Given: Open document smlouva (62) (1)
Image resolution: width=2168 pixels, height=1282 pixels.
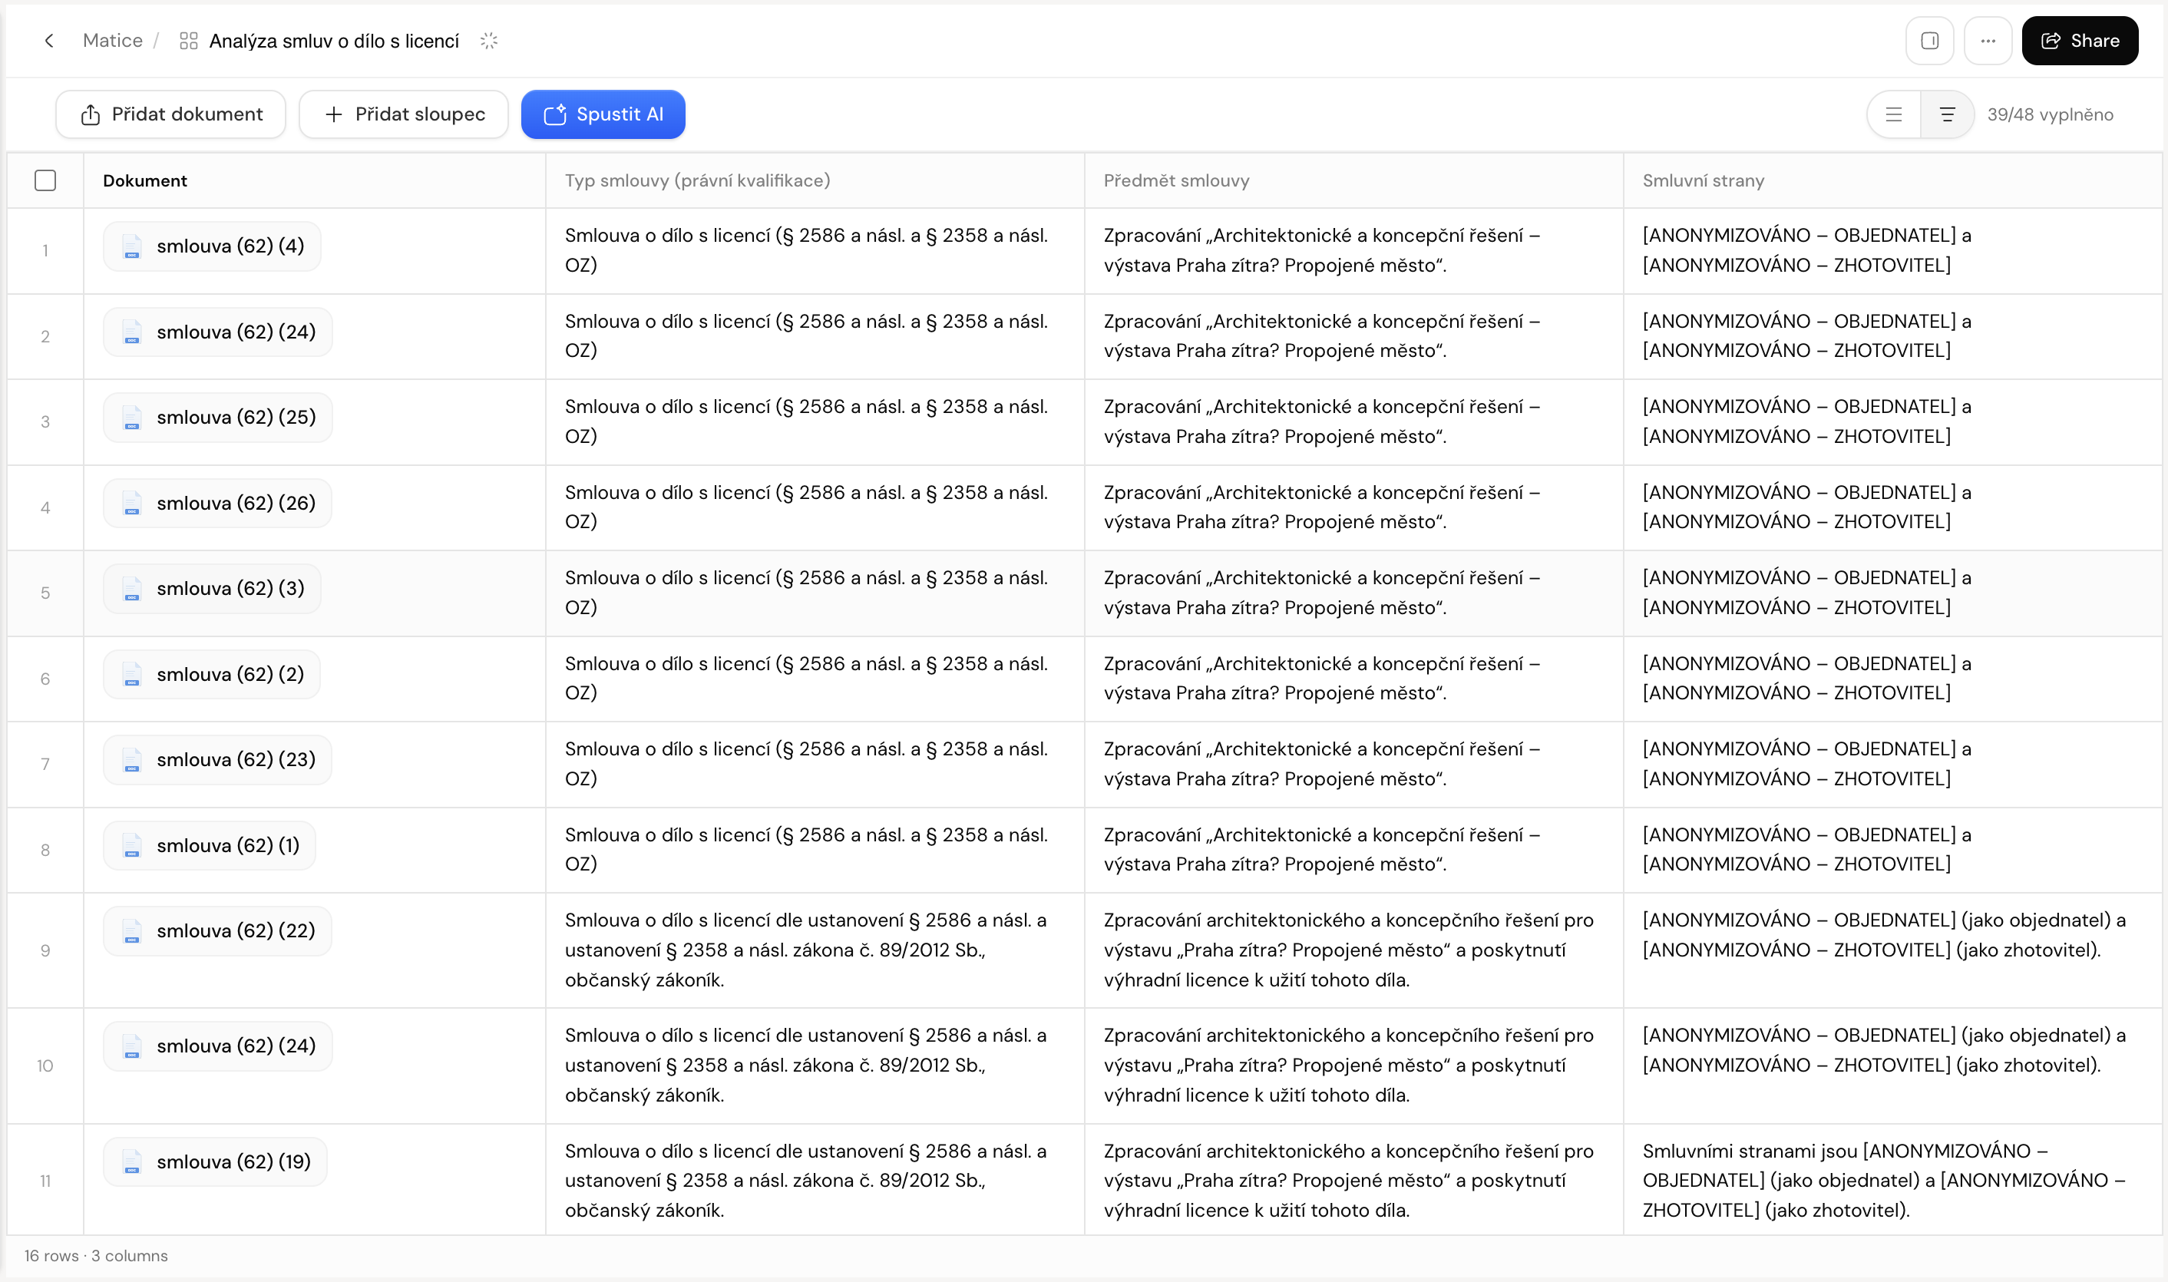Looking at the screenshot, I should (x=209, y=845).
